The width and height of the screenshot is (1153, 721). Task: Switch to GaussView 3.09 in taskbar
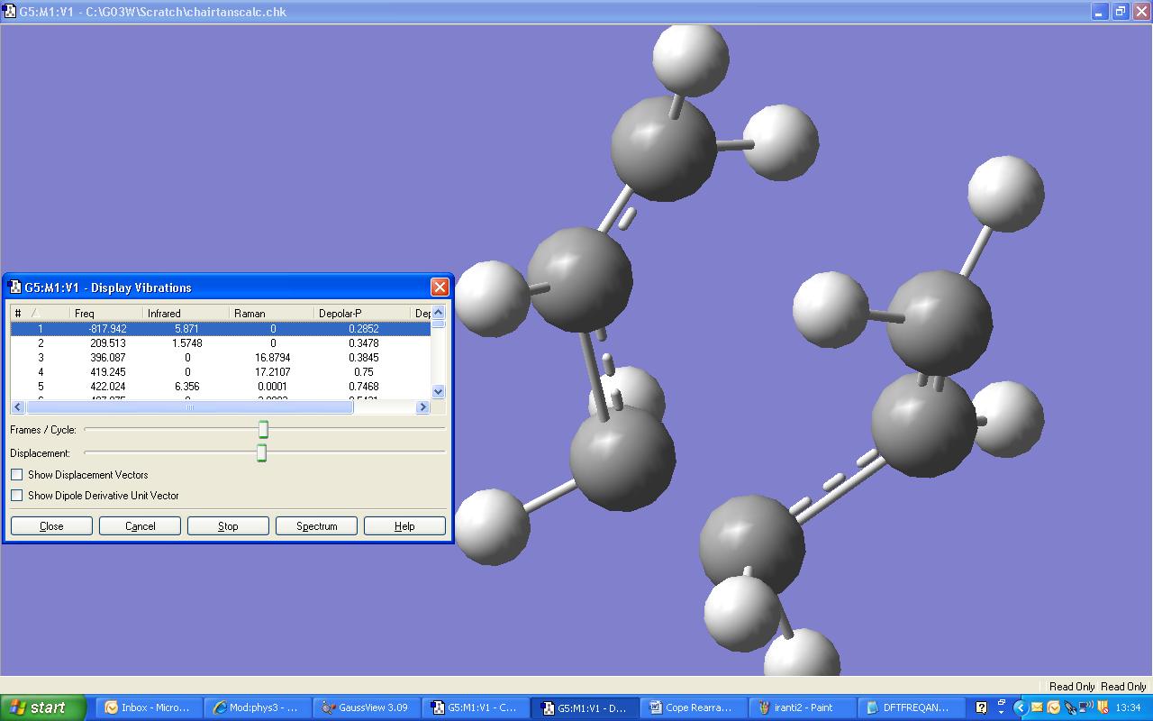coord(366,707)
